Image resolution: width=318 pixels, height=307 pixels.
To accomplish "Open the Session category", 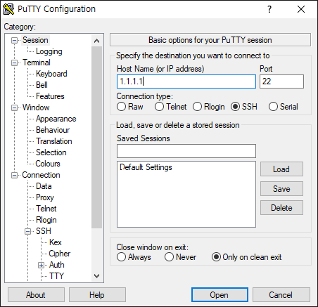I will (35, 40).
